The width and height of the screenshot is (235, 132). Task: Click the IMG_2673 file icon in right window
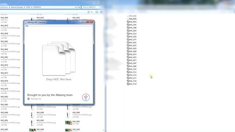click(128, 54)
